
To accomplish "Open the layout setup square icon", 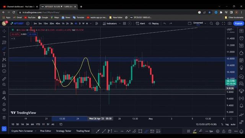I will (189, 23).
